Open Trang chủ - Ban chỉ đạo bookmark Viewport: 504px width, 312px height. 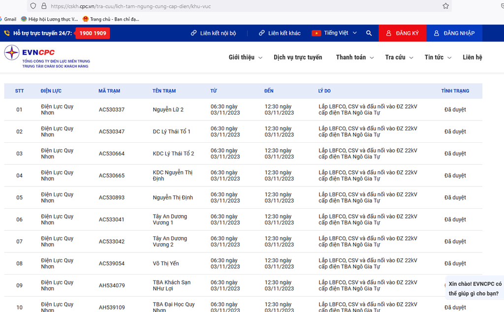(111, 19)
